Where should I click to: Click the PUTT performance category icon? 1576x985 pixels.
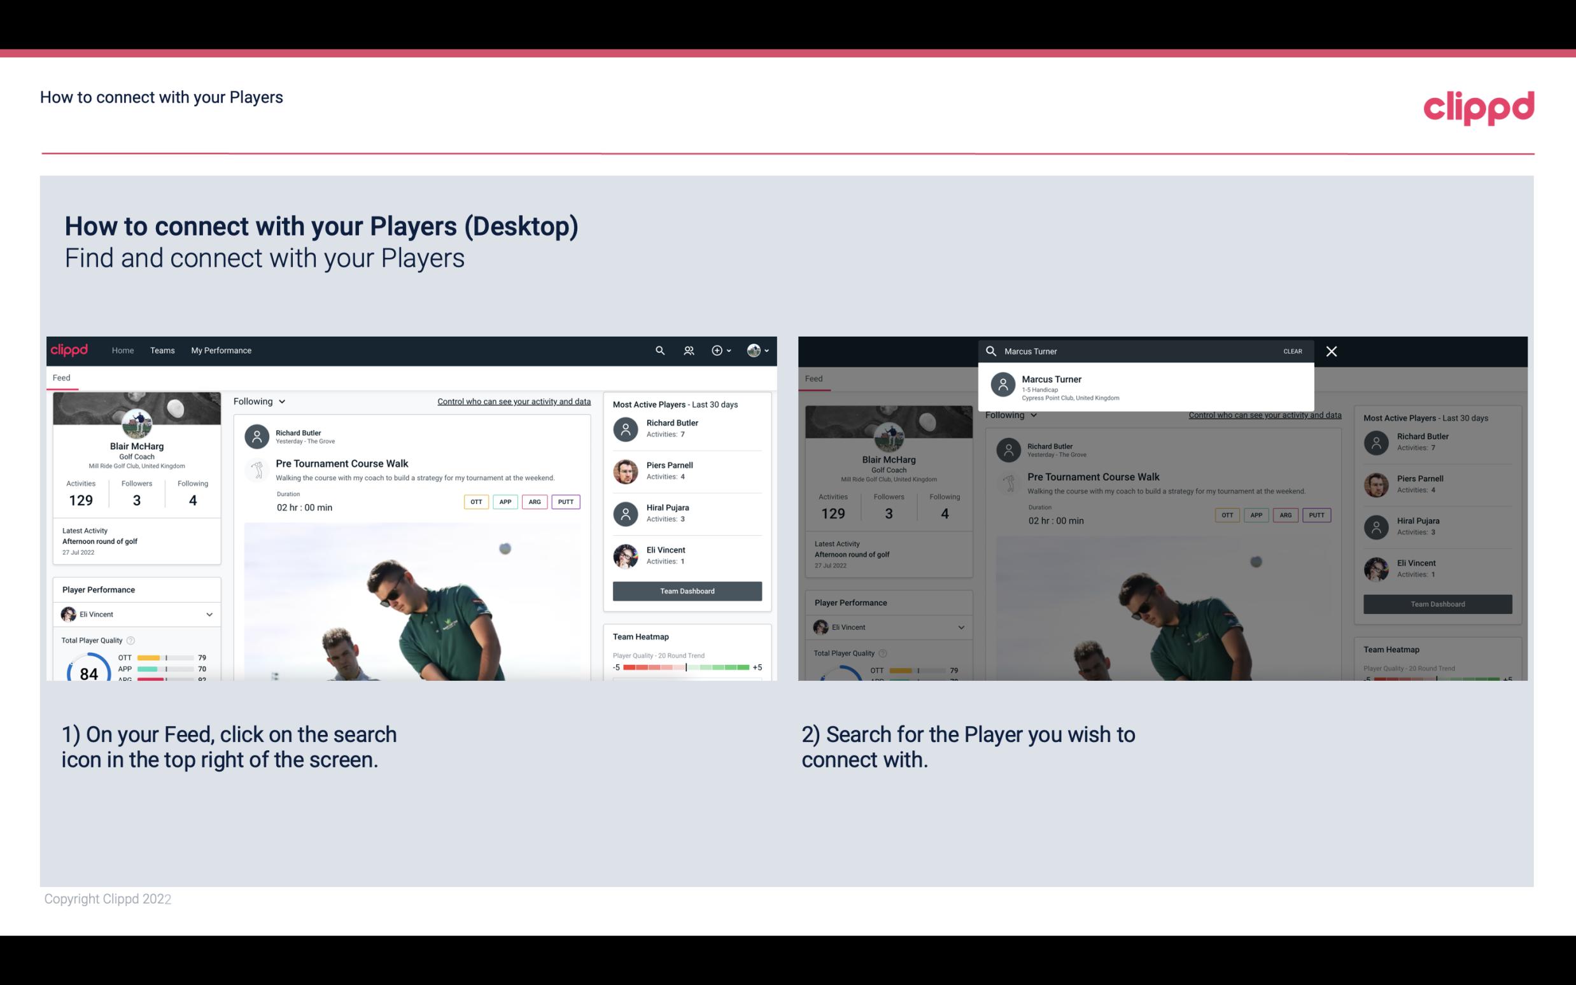[x=565, y=501]
